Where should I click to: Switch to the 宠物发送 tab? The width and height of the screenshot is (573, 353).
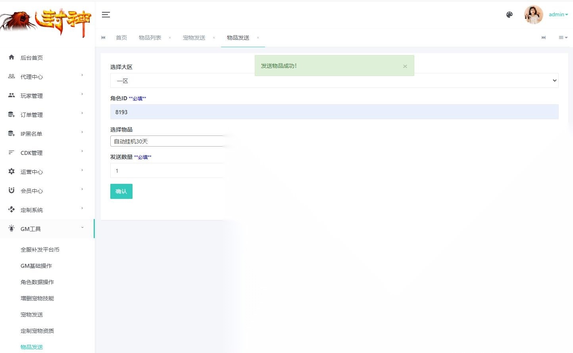point(194,38)
